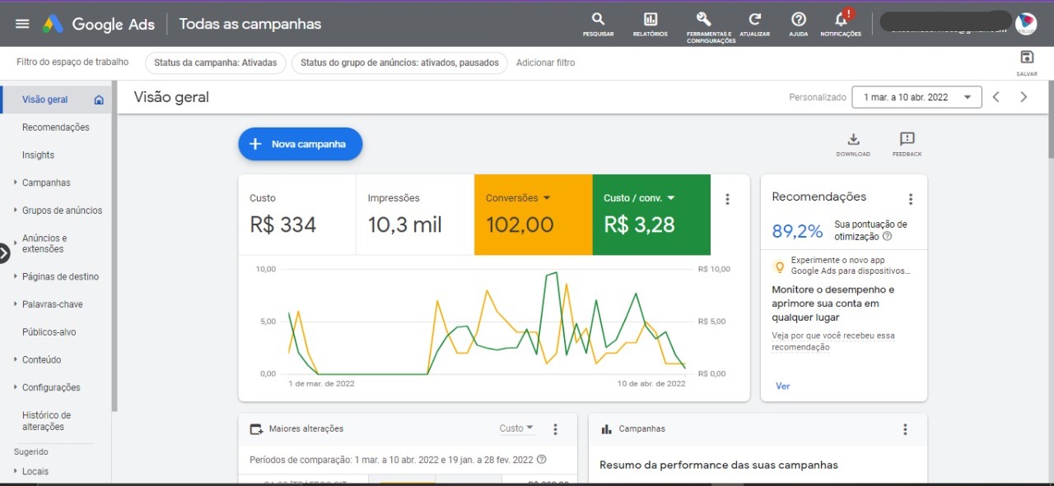Open the Relatórios reports icon

click(x=650, y=20)
